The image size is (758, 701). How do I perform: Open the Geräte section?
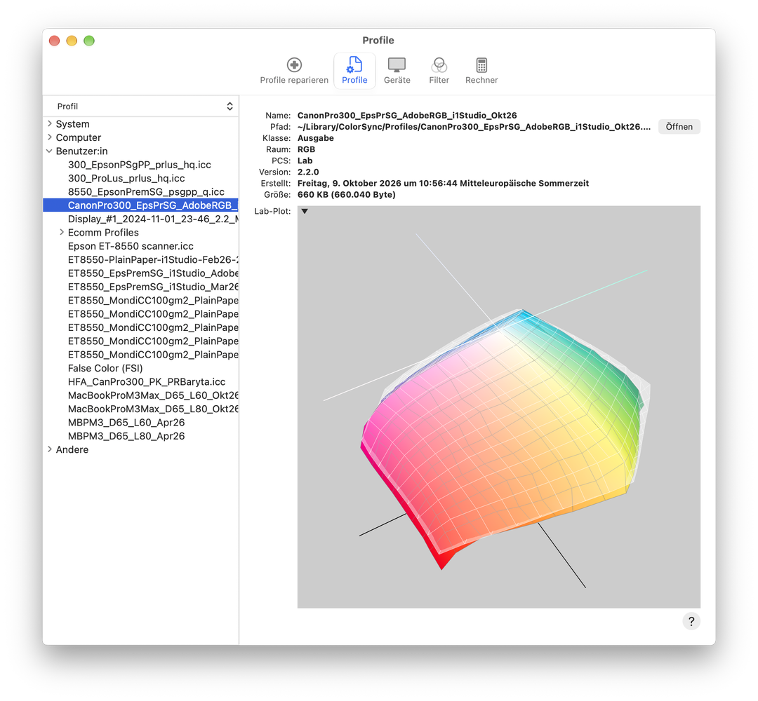point(397,71)
